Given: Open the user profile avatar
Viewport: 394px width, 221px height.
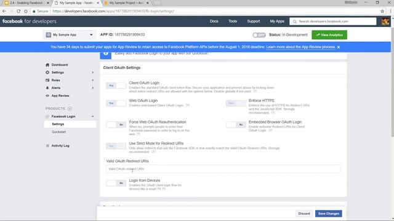Looking at the screenshot, I should pos(385,21).
